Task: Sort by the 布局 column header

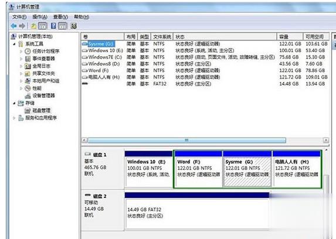Action: (131, 37)
